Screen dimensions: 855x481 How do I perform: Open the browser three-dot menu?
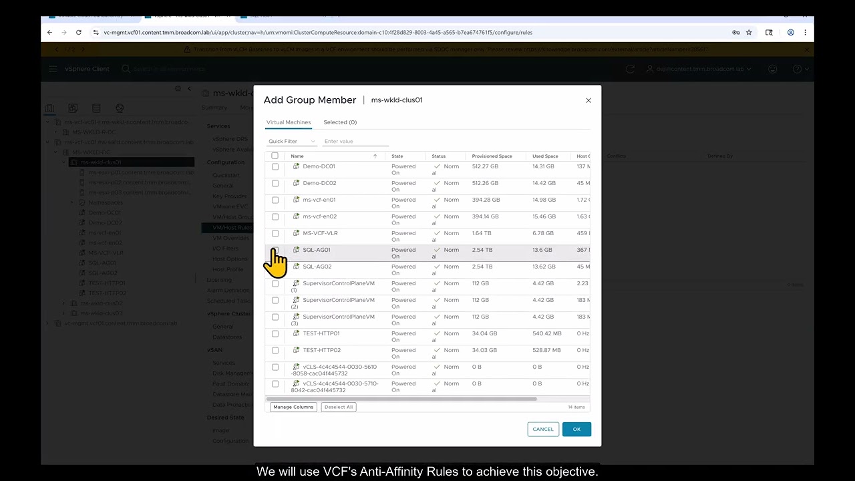click(x=806, y=32)
